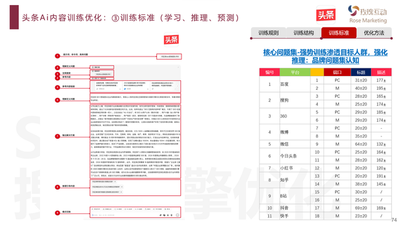This screenshot has height=226, width=402.
Task: Open the blue 核心问题集 heading link
Action: click(x=325, y=56)
